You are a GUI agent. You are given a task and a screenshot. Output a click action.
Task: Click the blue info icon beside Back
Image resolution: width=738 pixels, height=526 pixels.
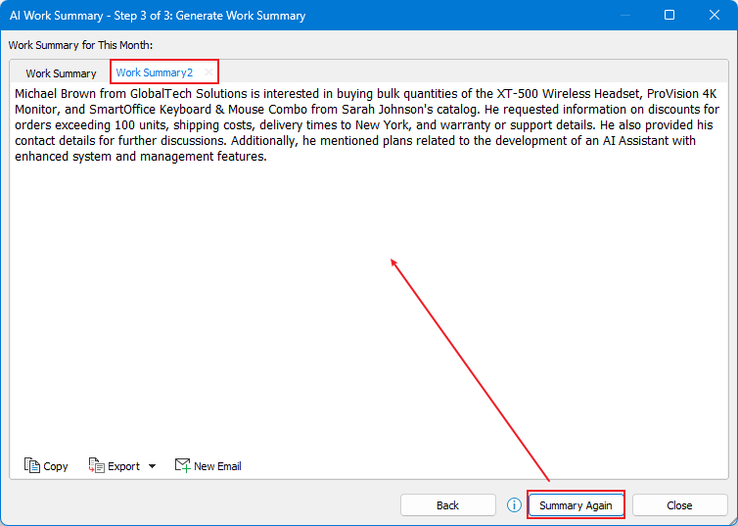click(x=514, y=505)
